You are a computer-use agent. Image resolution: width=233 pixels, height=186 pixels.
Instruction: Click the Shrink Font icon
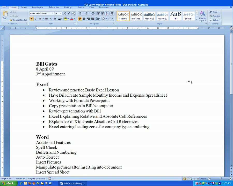[x=69, y=13]
